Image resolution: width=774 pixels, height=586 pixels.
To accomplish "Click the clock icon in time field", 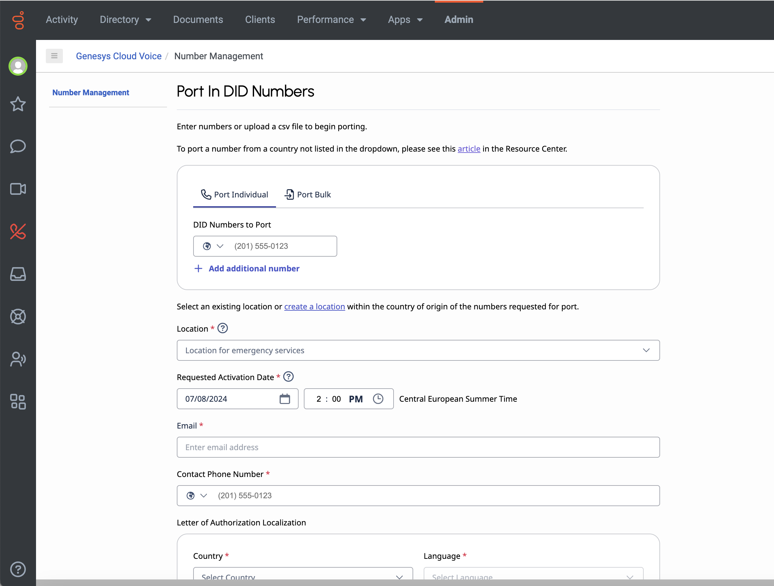I will pos(378,399).
